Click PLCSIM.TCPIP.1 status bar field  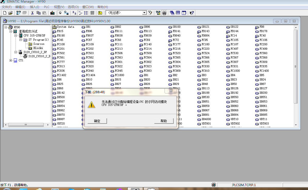[257, 185]
